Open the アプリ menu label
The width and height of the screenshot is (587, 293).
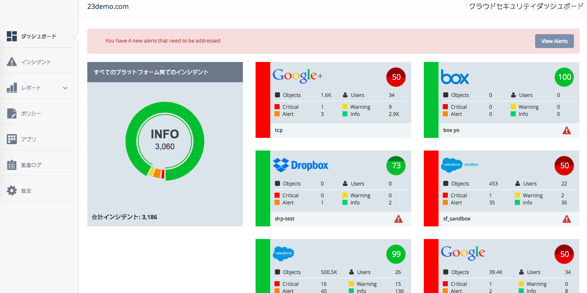tap(29, 140)
